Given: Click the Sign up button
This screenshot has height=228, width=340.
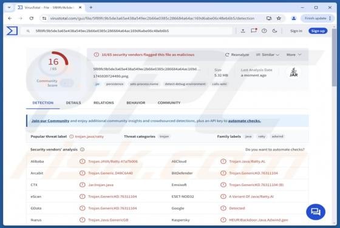Looking at the screenshot, I should pos(318,31).
